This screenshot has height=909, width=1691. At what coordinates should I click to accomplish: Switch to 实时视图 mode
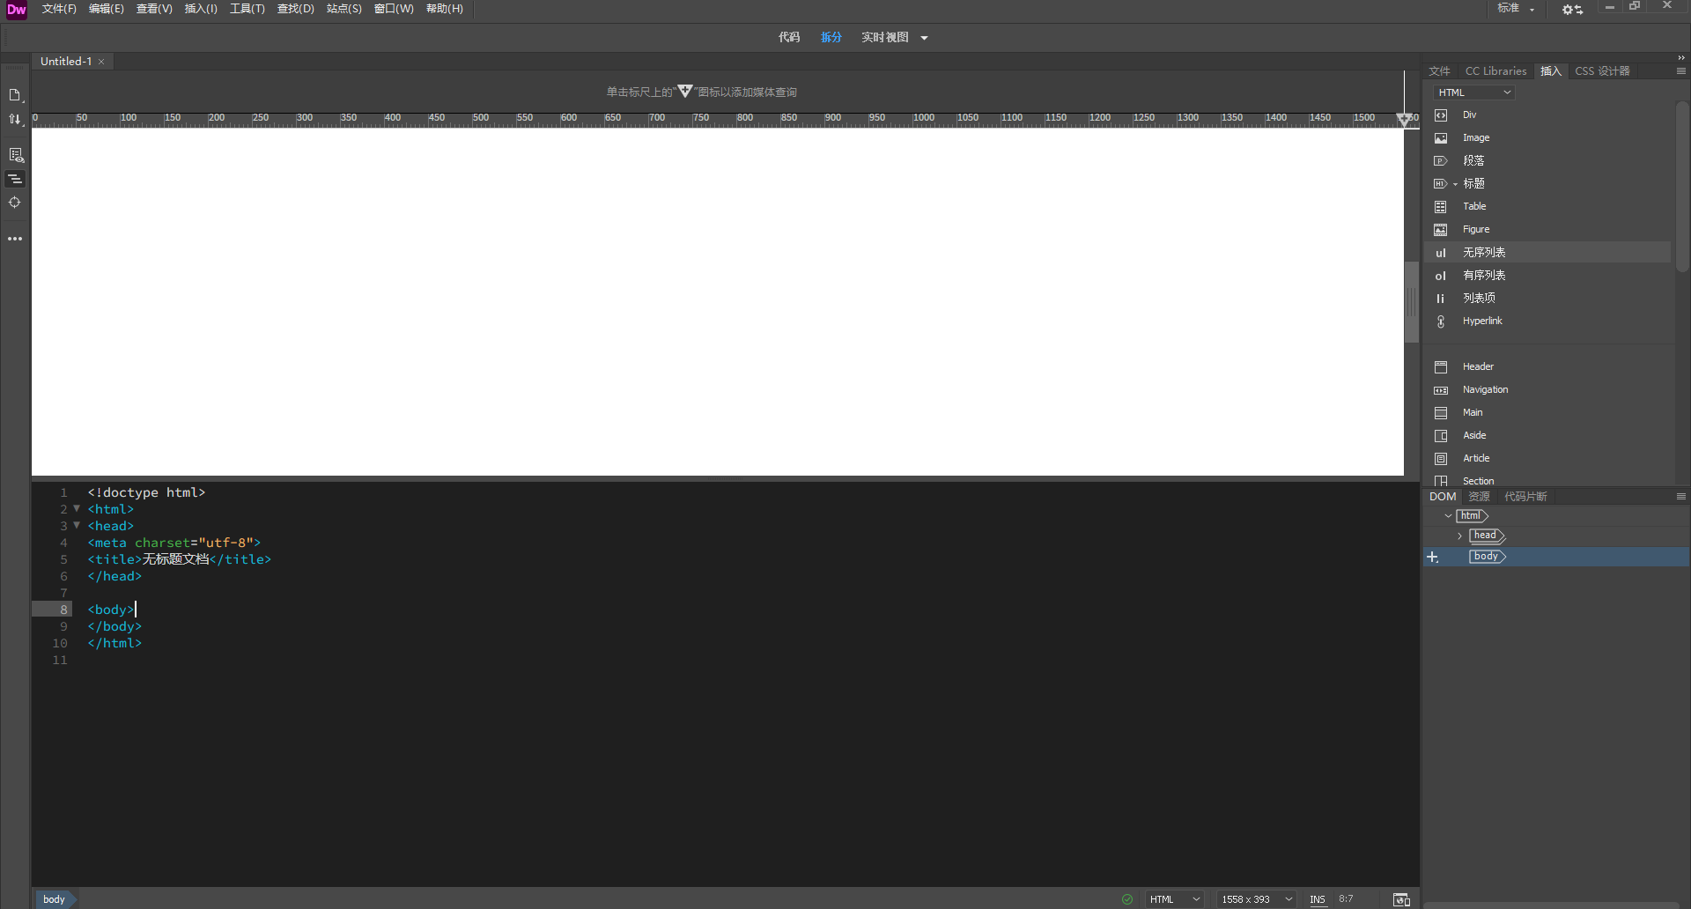[883, 37]
